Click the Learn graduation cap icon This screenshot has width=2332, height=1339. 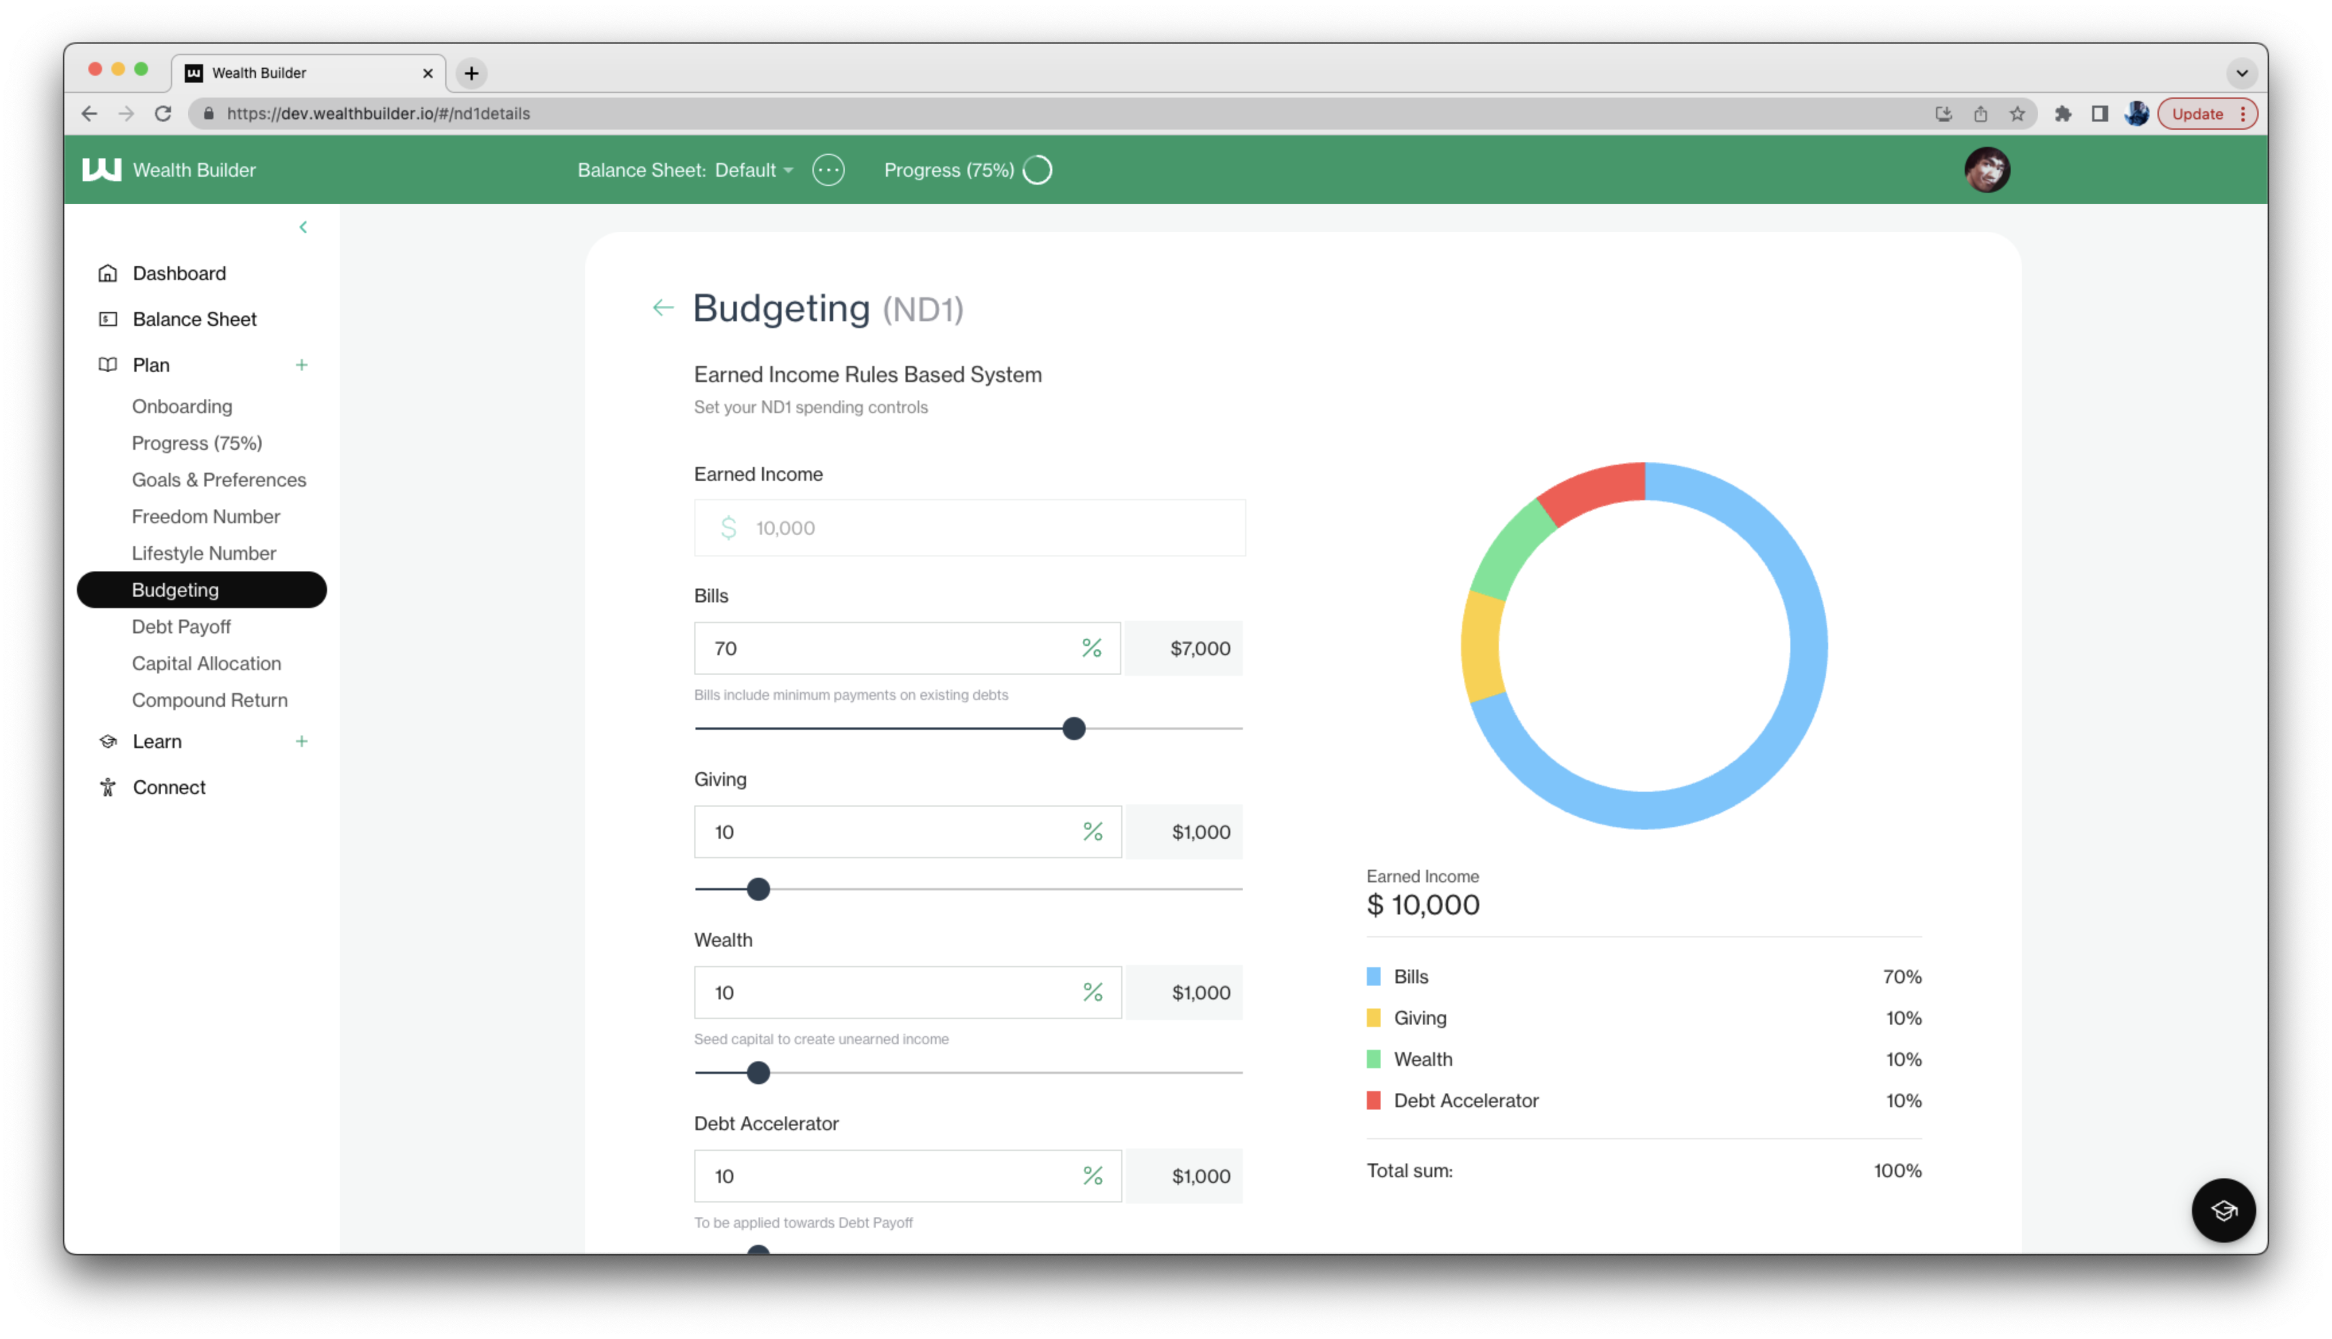(107, 741)
